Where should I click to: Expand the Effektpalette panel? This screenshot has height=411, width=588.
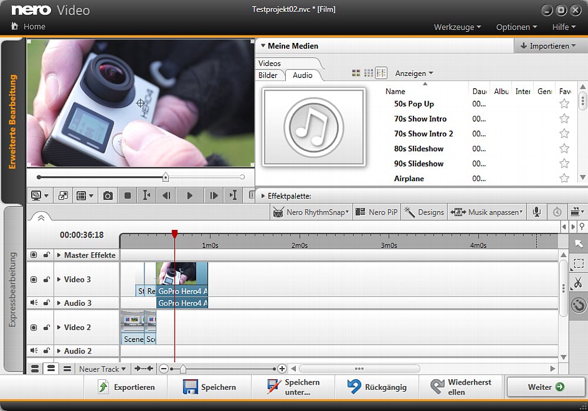click(262, 196)
